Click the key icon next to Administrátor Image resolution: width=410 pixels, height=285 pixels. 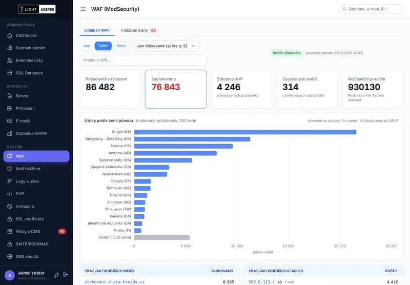[56, 275]
